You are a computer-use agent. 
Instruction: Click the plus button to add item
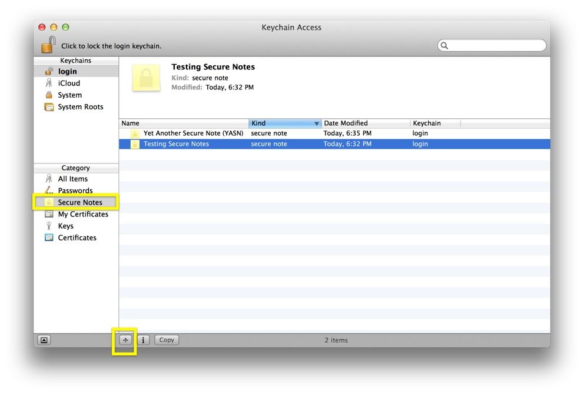point(125,340)
